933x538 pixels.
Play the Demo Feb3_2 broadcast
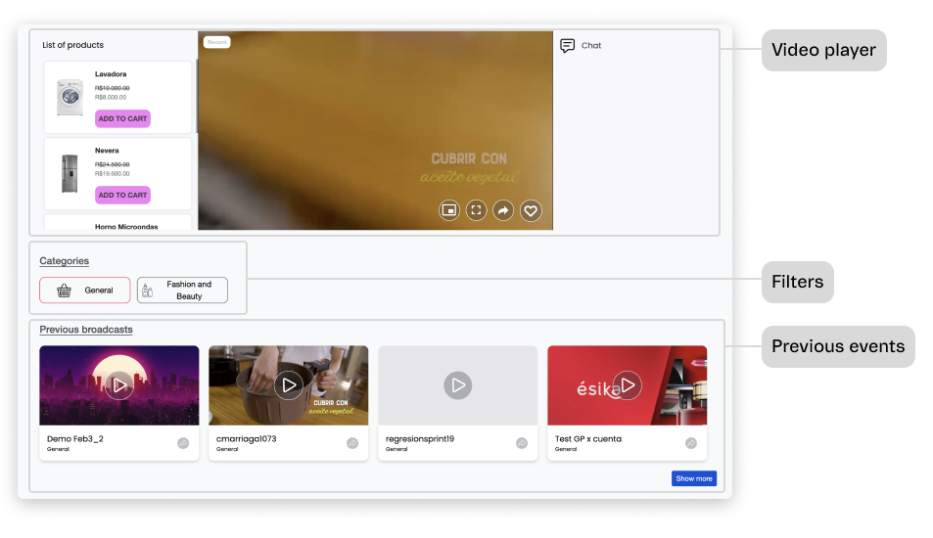tap(119, 385)
